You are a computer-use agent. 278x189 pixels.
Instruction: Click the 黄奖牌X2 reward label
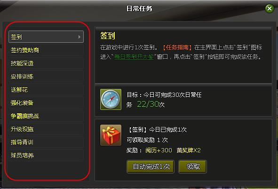click(189, 150)
